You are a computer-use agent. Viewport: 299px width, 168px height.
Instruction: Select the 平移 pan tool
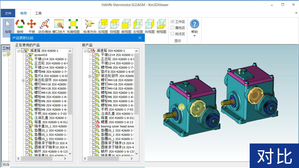coord(32,25)
